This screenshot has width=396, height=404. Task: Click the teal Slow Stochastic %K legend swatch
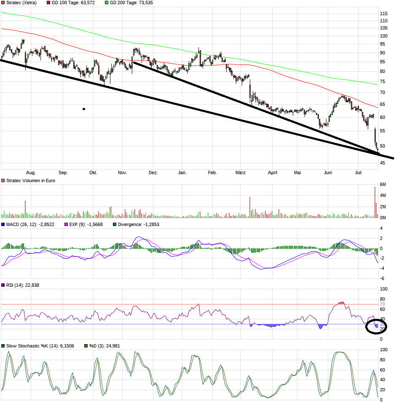(x=3, y=346)
